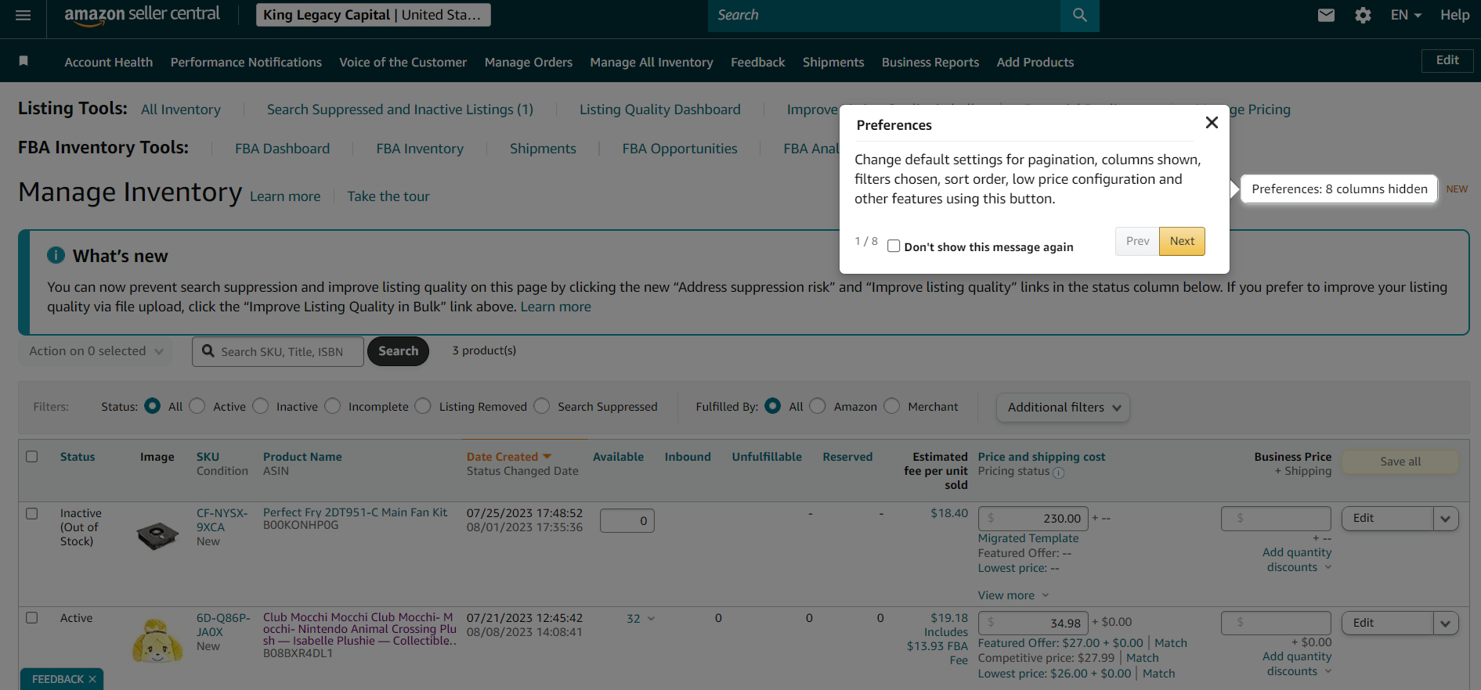Click Preferences: 8 columns hidden button
The height and width of the screenshot is (690, 1481).
tap(1339, 189)
